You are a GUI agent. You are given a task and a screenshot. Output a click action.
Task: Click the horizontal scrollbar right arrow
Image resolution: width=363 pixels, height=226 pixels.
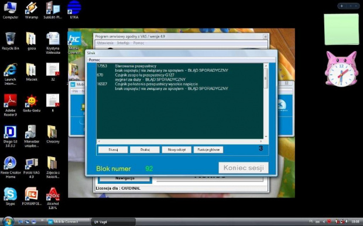pyautogui.click(x=261, y=141)
